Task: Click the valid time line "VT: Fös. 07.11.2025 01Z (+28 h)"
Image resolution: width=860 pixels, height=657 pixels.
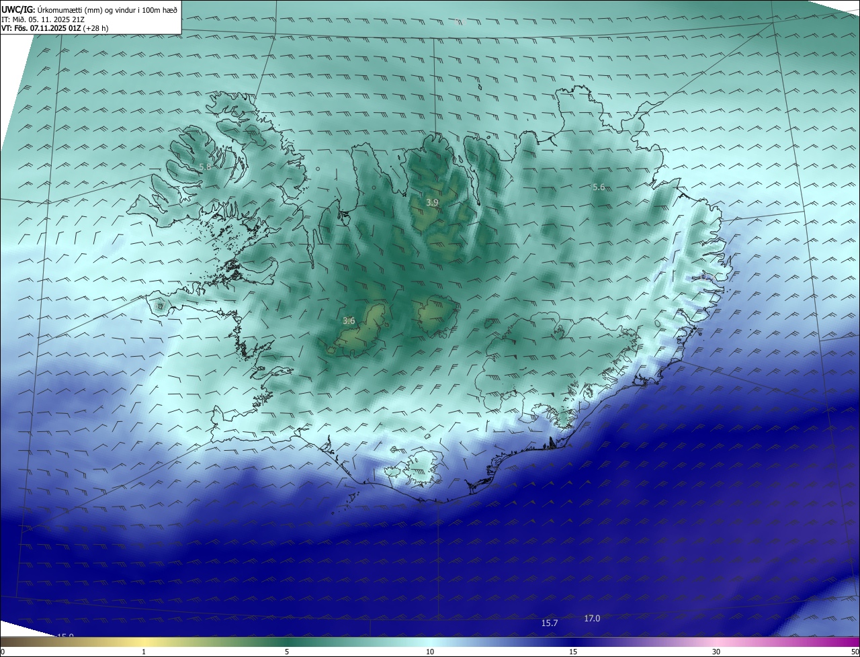Action: pos(55,28)
